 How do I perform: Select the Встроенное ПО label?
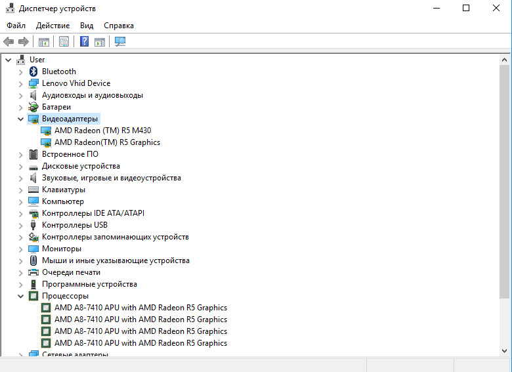click(70, 154)
